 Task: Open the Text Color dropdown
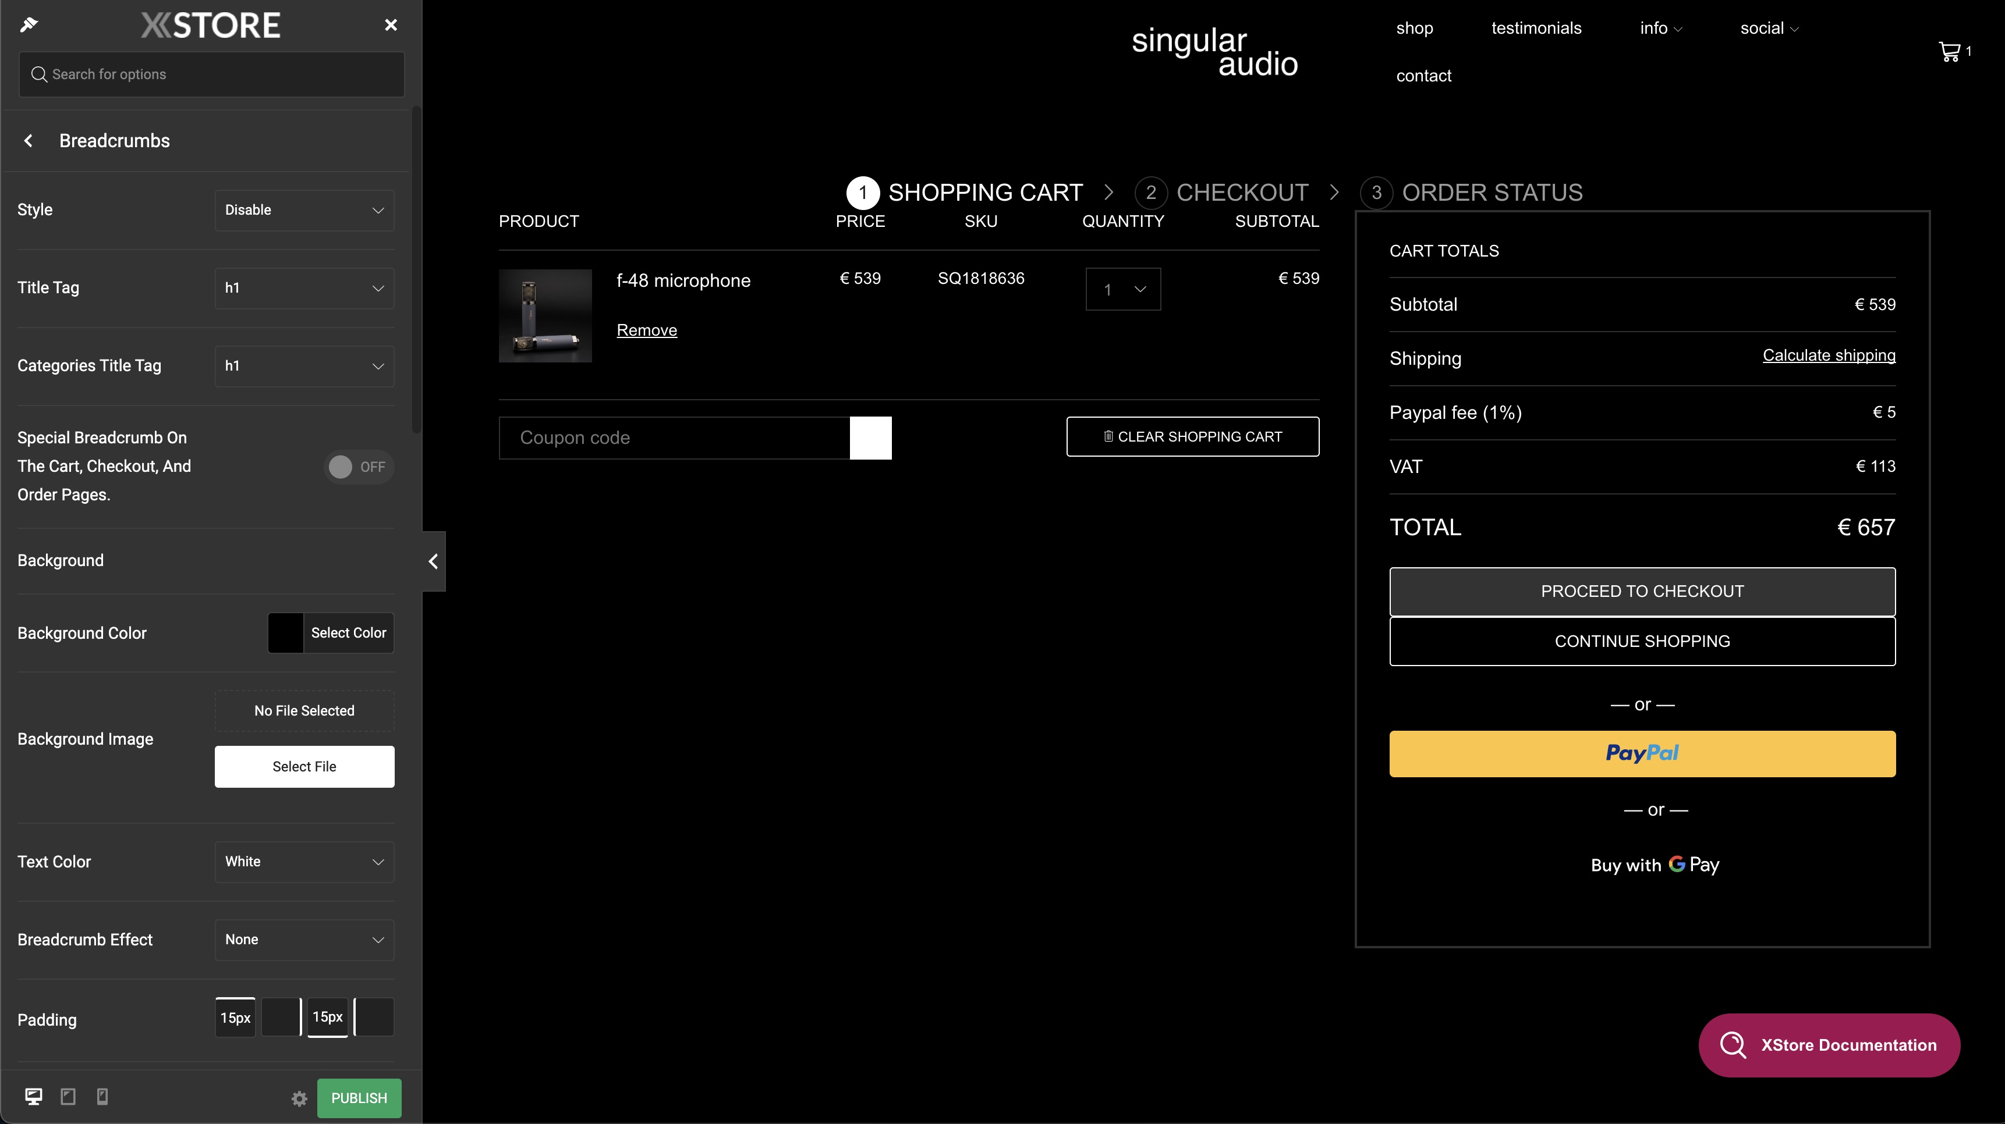(x=304, y=862)
